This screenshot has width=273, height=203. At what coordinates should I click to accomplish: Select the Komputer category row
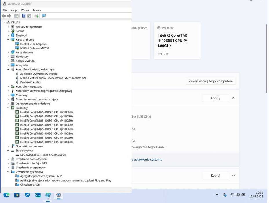(x=22, y=65)
